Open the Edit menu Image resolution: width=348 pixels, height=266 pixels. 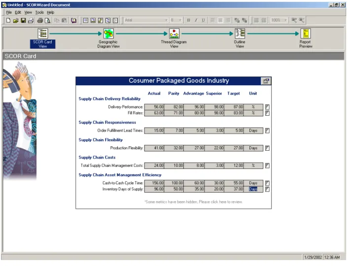(x=18, y=12)
